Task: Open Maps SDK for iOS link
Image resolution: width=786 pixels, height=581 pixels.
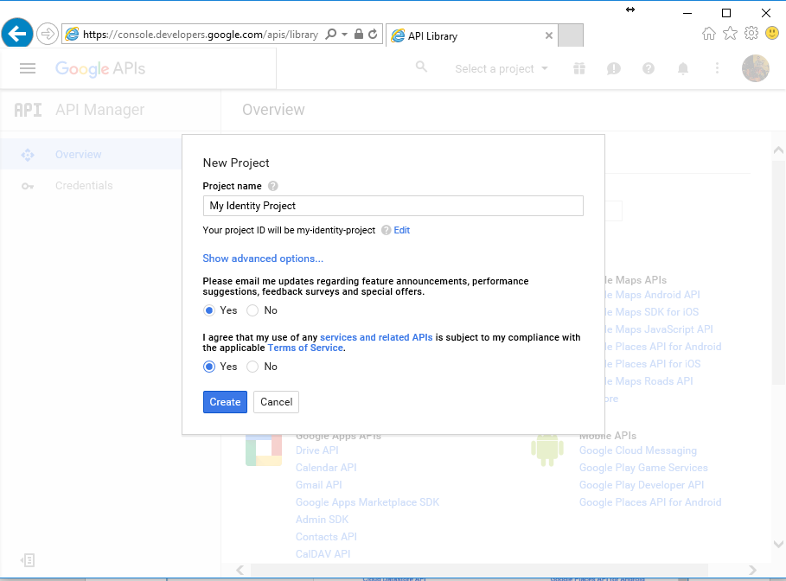Action: (652, 312)
